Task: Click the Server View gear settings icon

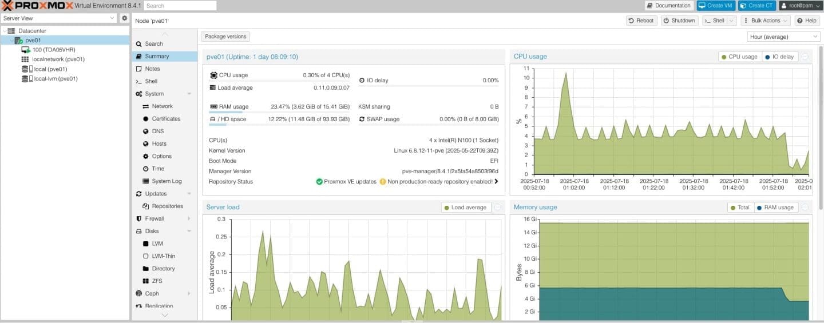Action: pyautogui.click(x=124, y=18)
